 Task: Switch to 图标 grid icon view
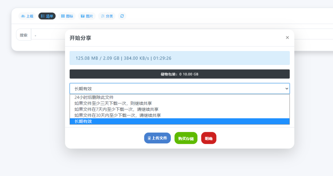coord(67,16)
